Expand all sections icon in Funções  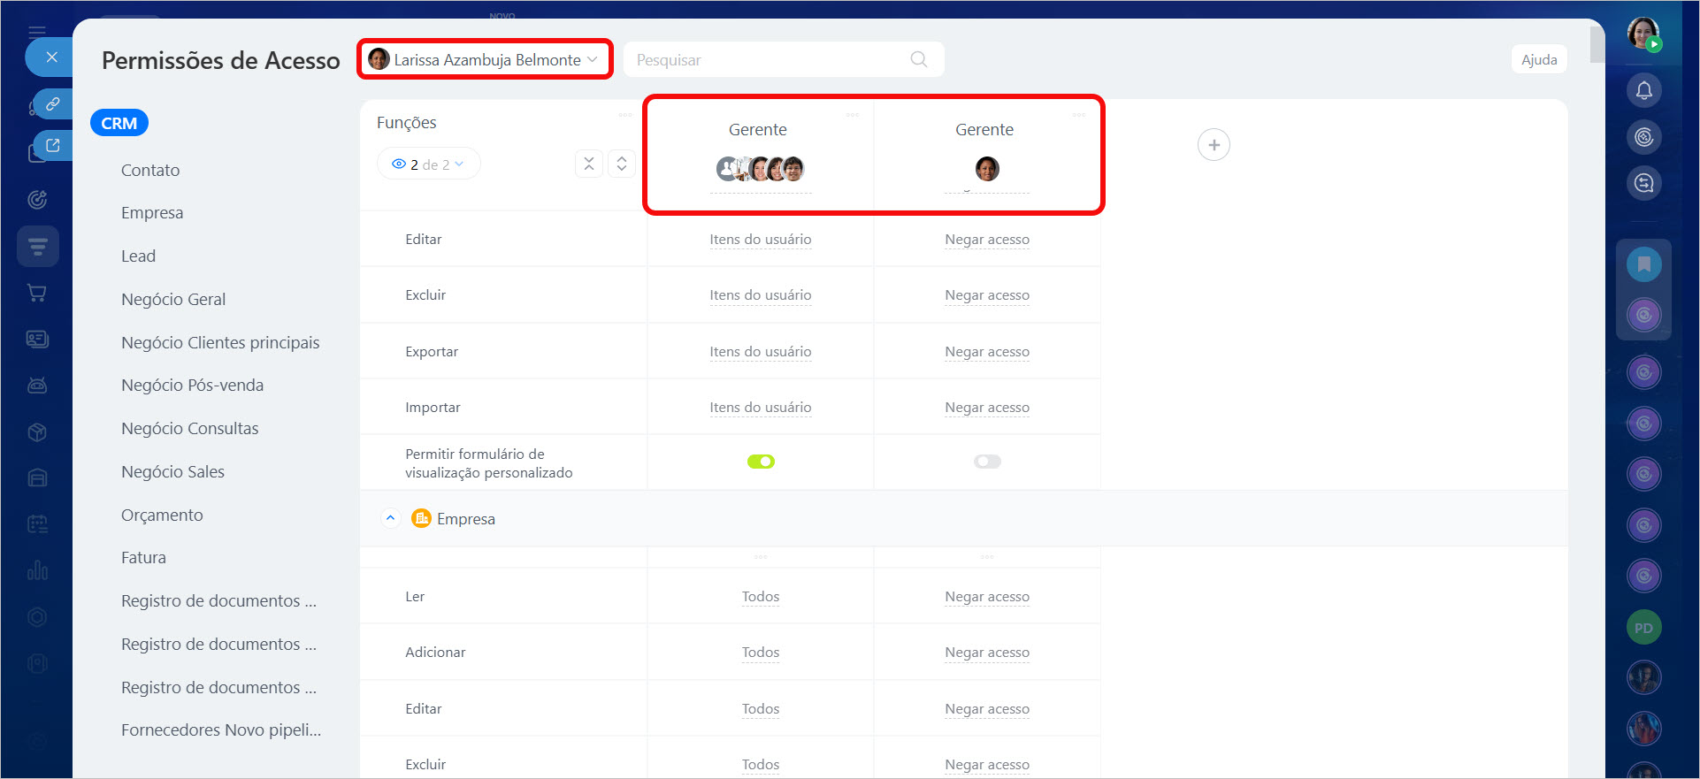(x=622, y=164)
